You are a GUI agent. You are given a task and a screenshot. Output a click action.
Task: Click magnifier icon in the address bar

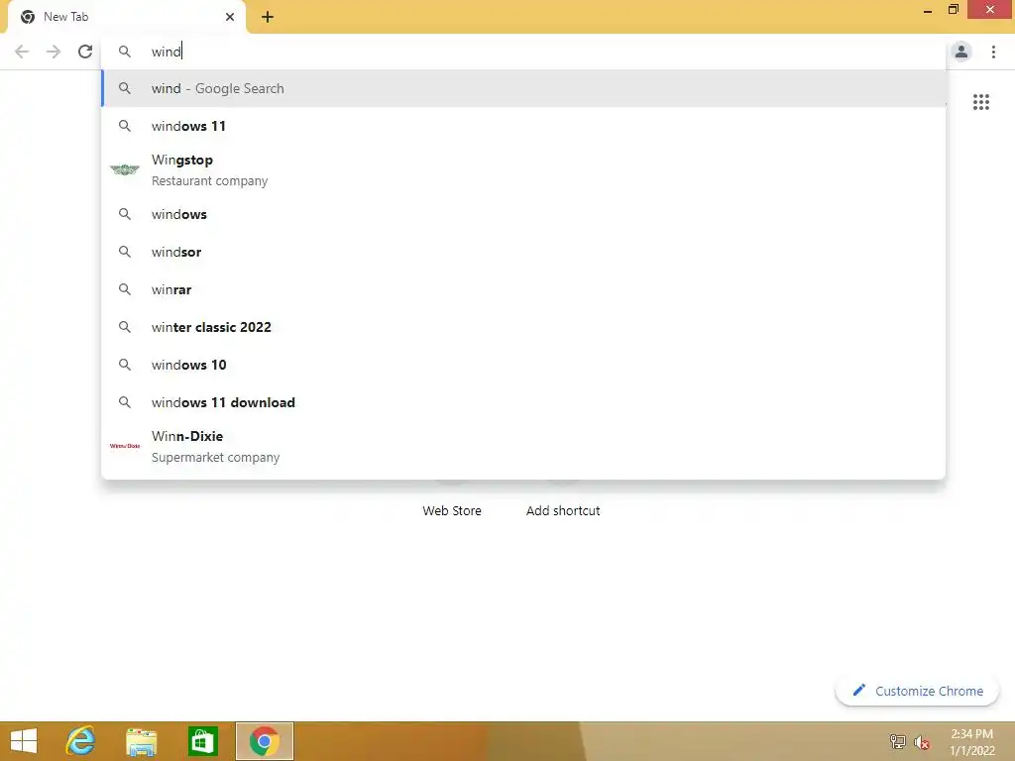click(x=124, y=52)
